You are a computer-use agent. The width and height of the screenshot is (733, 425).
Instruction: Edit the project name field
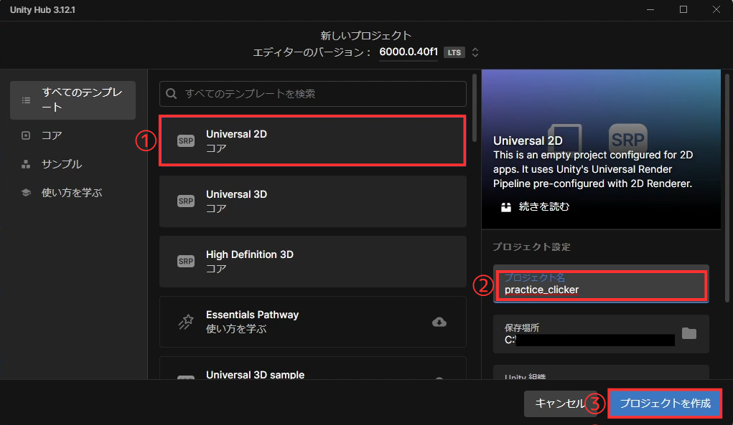point(601,285)
